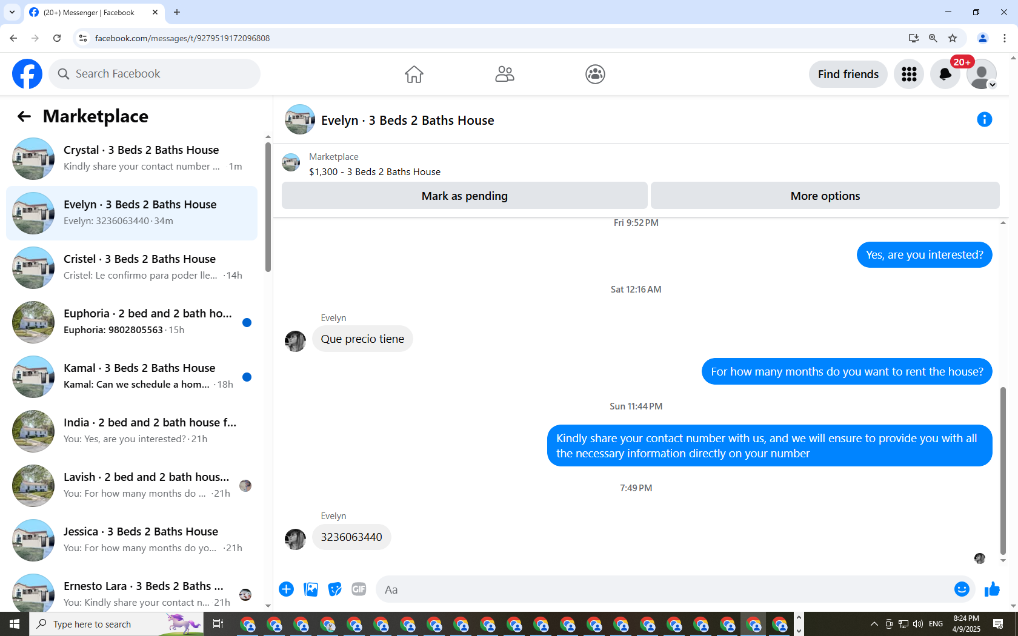Open the Windows Start menu

(x=15, y=624)
